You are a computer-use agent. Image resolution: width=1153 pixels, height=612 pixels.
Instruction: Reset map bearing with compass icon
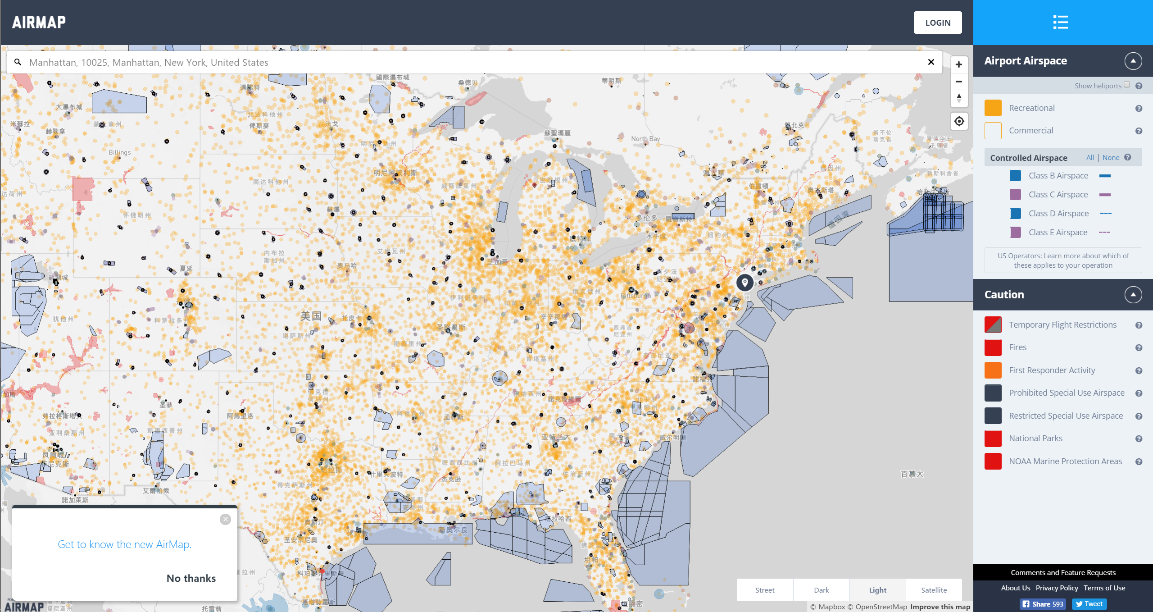click(x=959, y=98)
